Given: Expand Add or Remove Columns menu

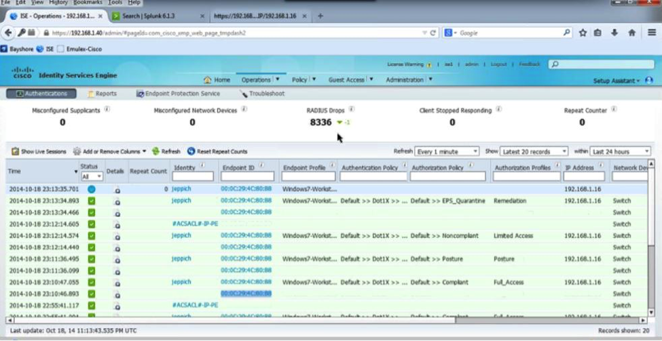Looking at the screenshot, I should click(109, 151).
